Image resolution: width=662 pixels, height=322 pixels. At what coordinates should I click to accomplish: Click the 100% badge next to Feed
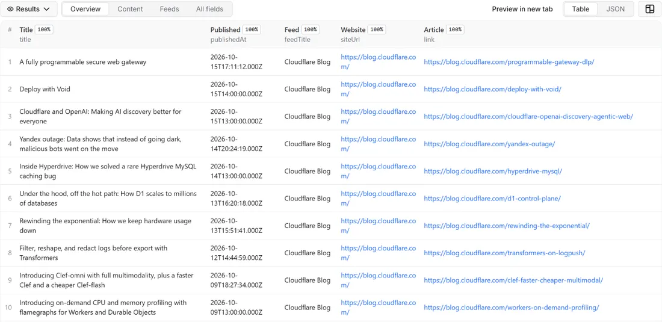(311, 29)
